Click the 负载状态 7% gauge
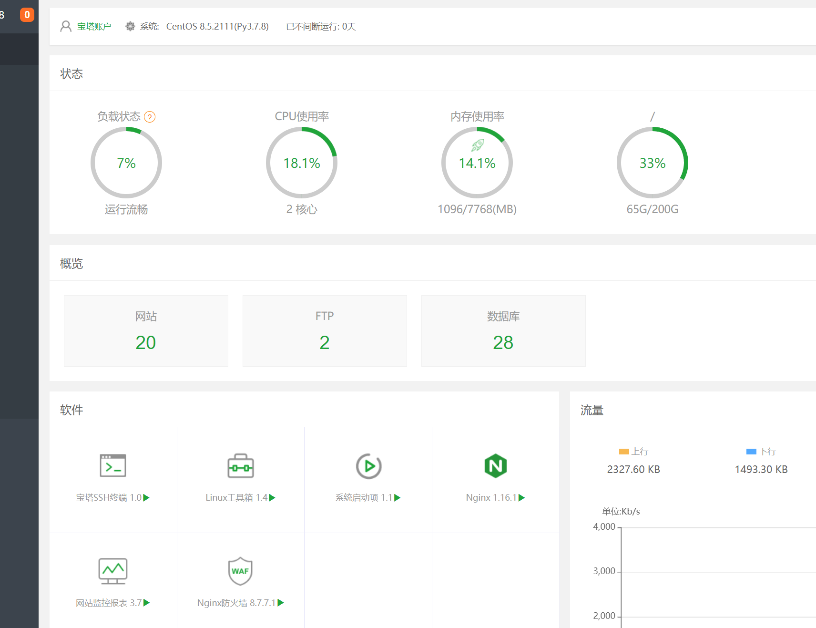Image resolution: width=816 pixels, height=628 pixels. point(126,163)
